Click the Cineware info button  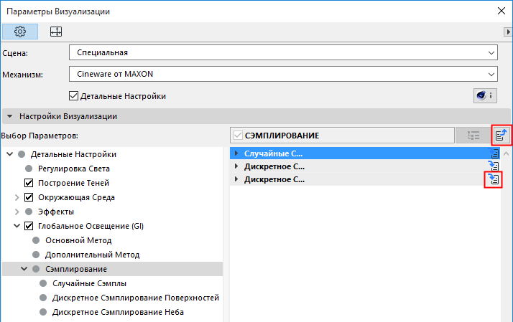point(485,96)
